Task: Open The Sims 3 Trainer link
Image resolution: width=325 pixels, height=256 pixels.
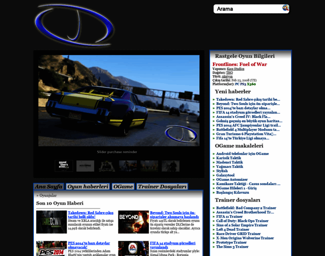Action: click(232, 247)
